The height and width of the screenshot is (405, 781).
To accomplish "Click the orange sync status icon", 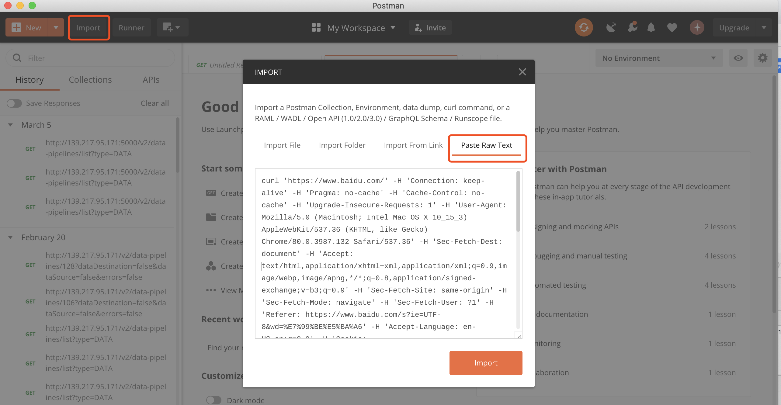I will [x=584, y=27].
